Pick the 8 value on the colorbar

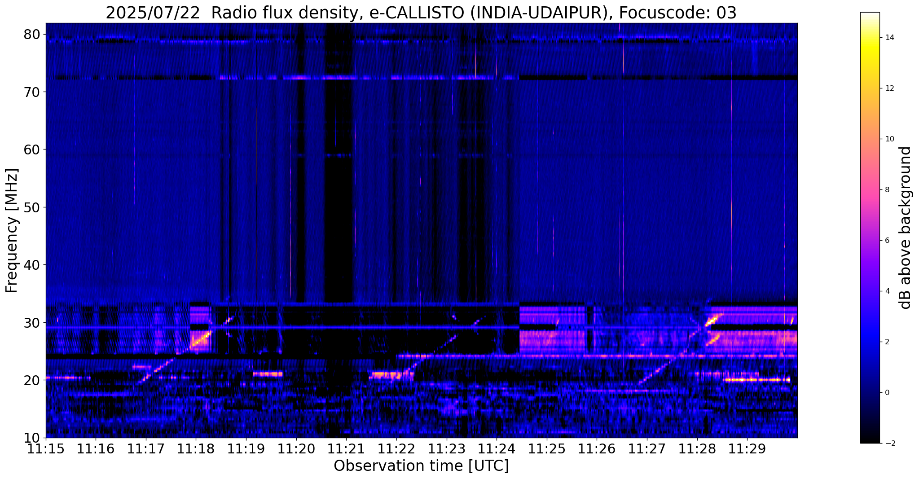(886, 190)
